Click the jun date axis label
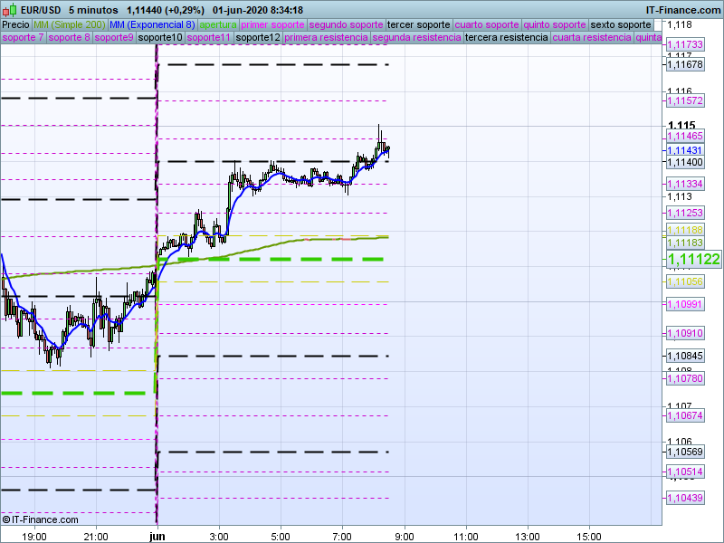The image size is (724, 543). 157,537
